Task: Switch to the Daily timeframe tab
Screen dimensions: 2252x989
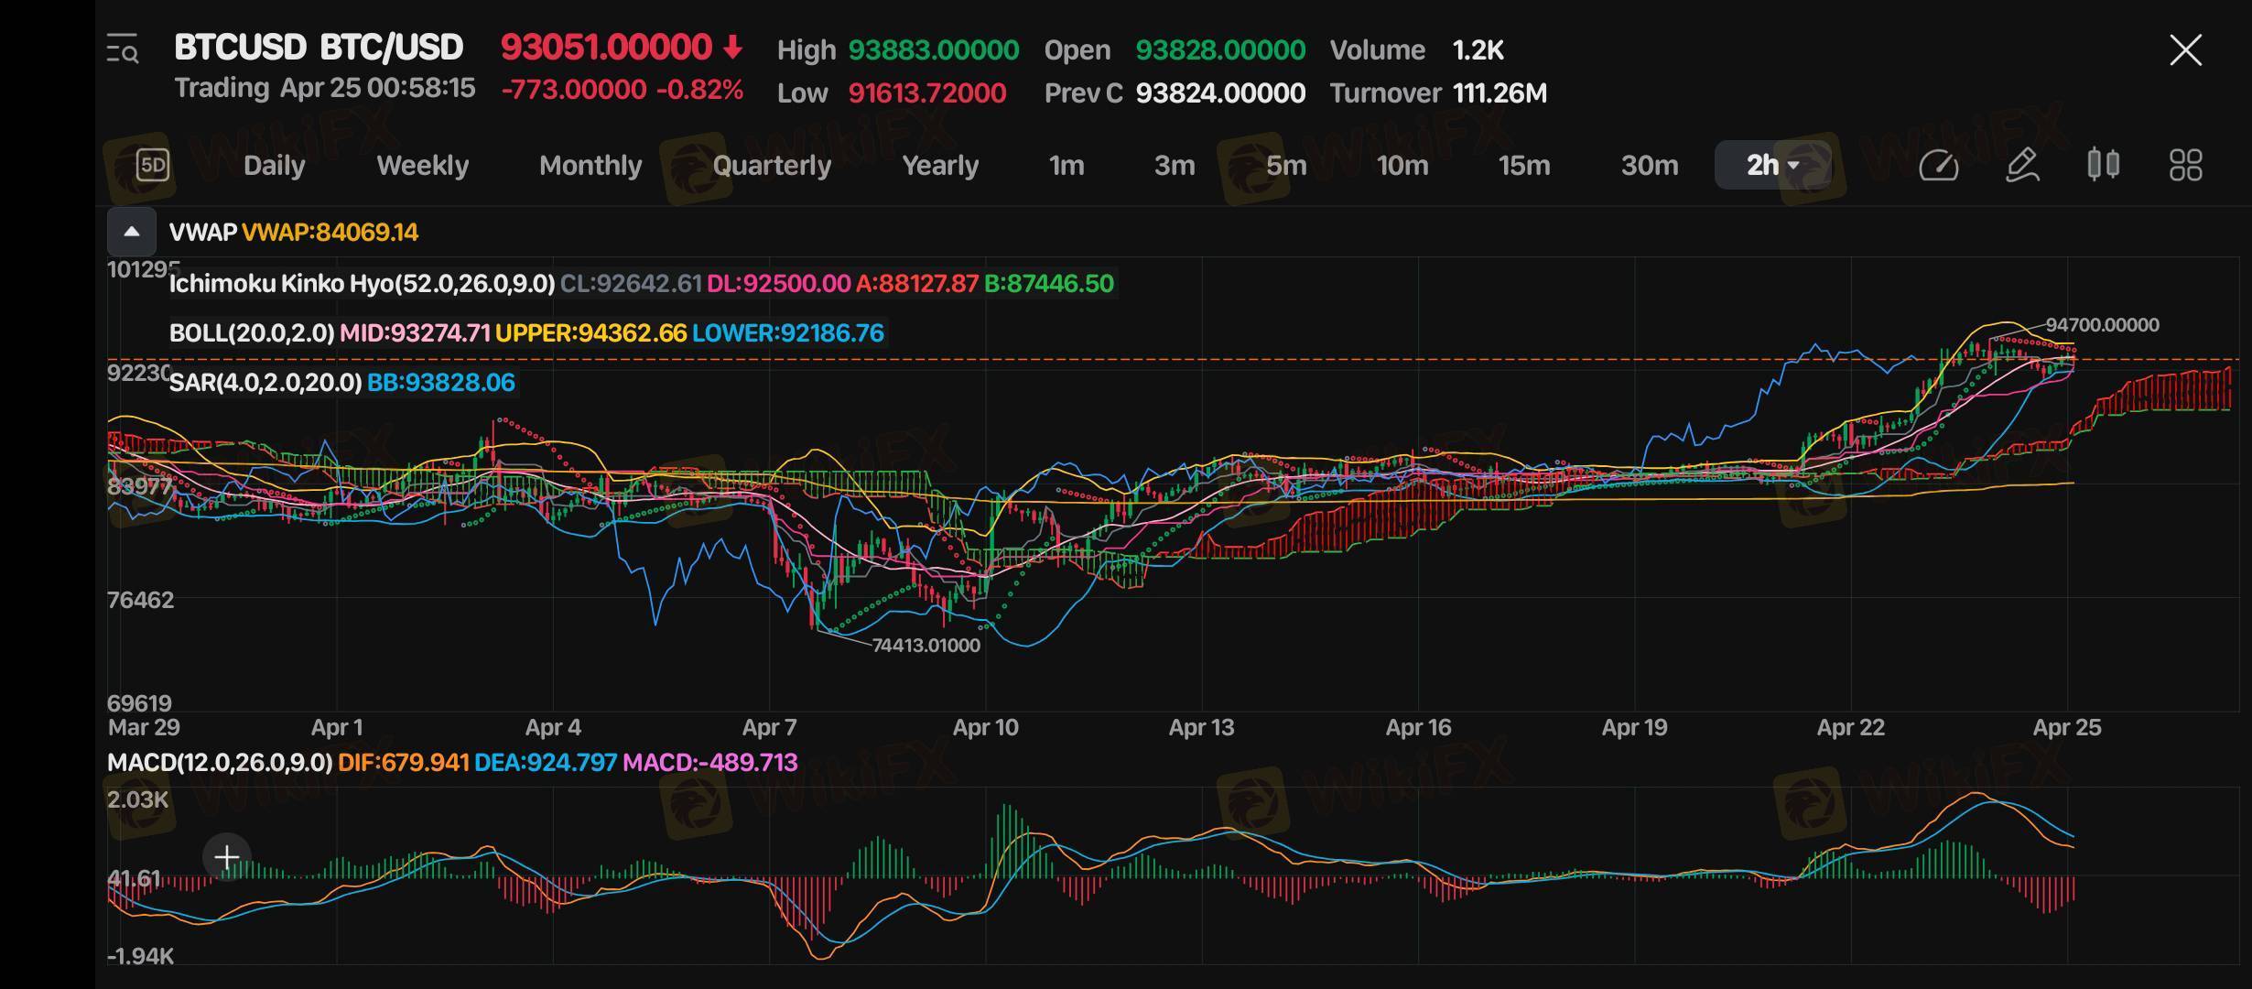Action: point(274,165)
